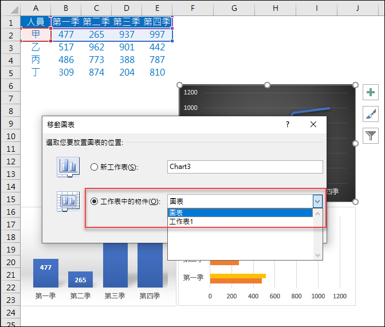Select row 3 header

point(10,48)
